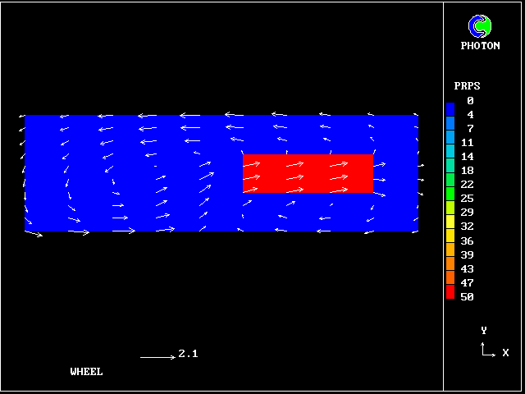Click the X-Y axis orientation indicator
Viewport: 525px width, 394px height.
tap(487, 349)
